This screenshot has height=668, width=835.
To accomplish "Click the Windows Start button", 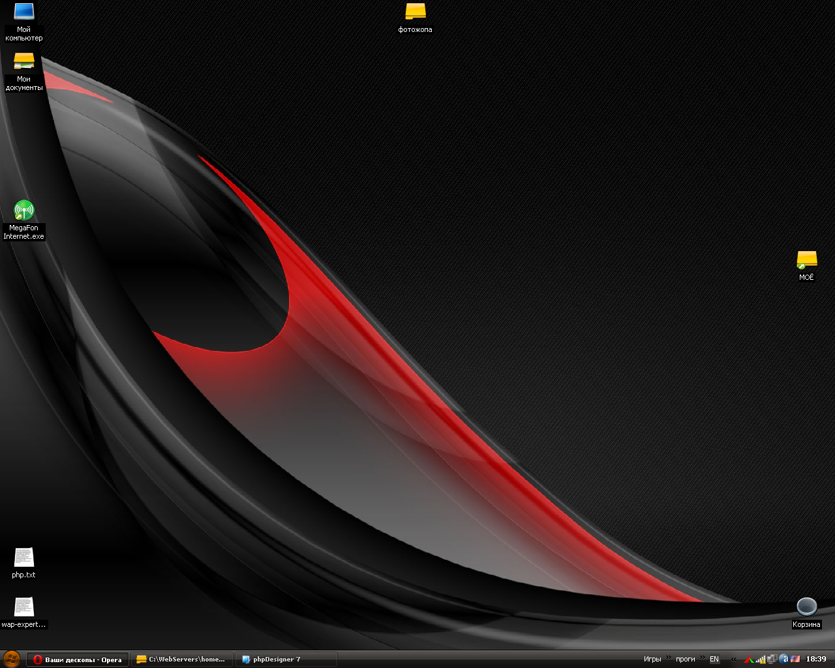I will point(12,659).
